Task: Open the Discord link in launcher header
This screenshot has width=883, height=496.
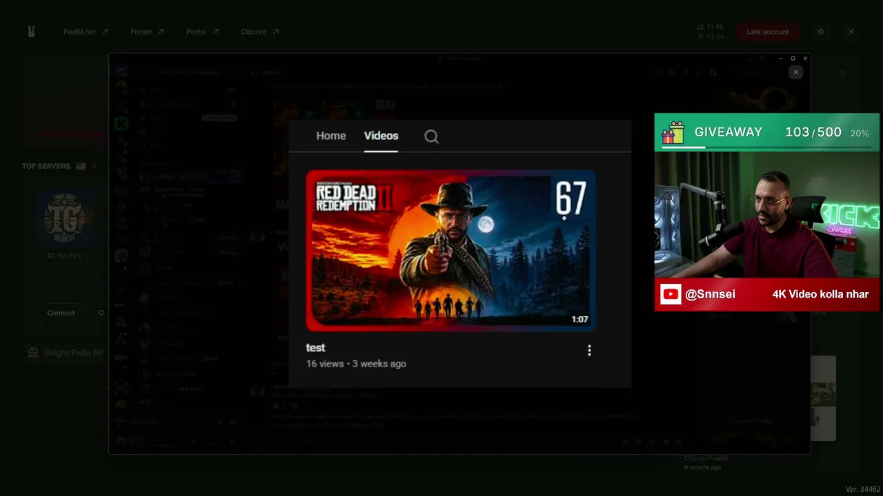Action: pos(260,32)
